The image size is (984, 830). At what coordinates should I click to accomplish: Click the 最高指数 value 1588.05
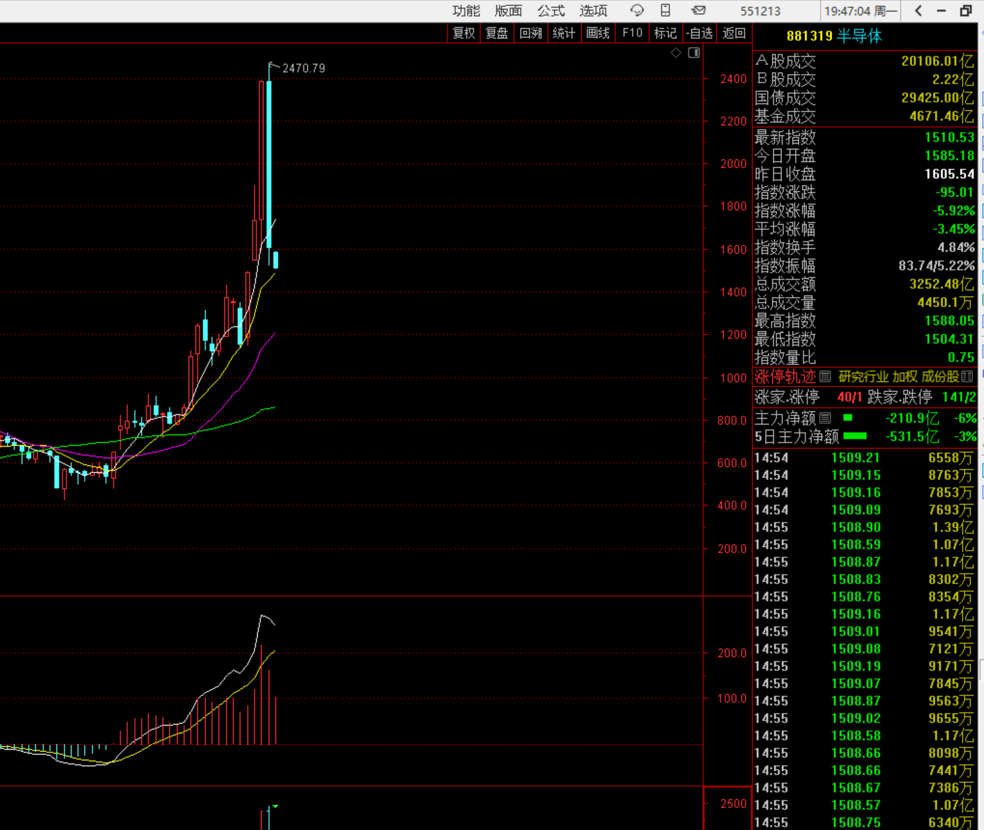click(949, 320)
